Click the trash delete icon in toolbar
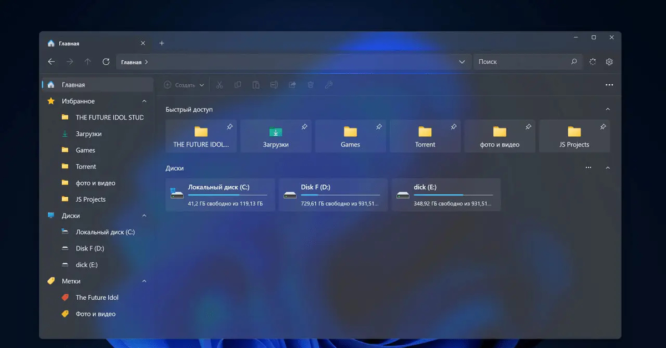Image resolution: width=666 pixels, height=348 pixels. 311,85
